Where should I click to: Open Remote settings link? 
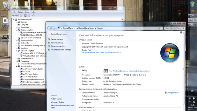tap(57, 43)
